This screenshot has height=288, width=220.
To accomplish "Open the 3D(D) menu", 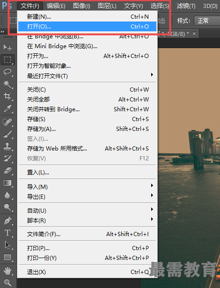I will tap(210, 6).
